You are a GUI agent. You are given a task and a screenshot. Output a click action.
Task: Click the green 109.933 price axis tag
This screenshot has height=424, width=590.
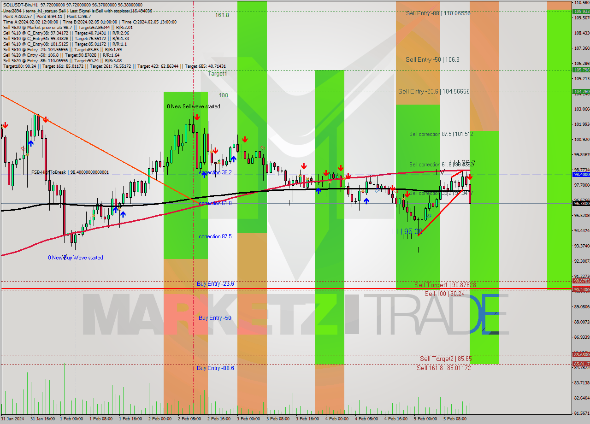coord(581,11)
